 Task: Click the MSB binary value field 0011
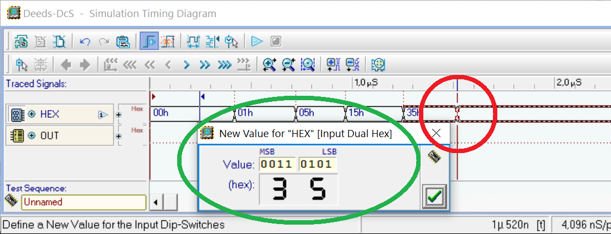click(277, 164)
